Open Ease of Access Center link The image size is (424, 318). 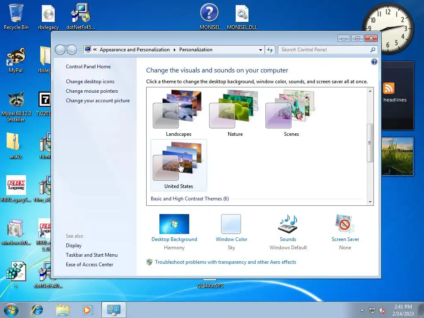89,264
